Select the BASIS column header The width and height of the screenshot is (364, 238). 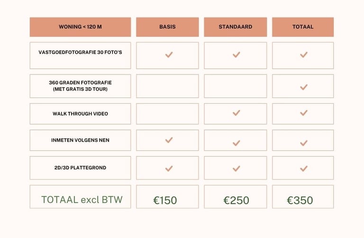coord(167,27)
